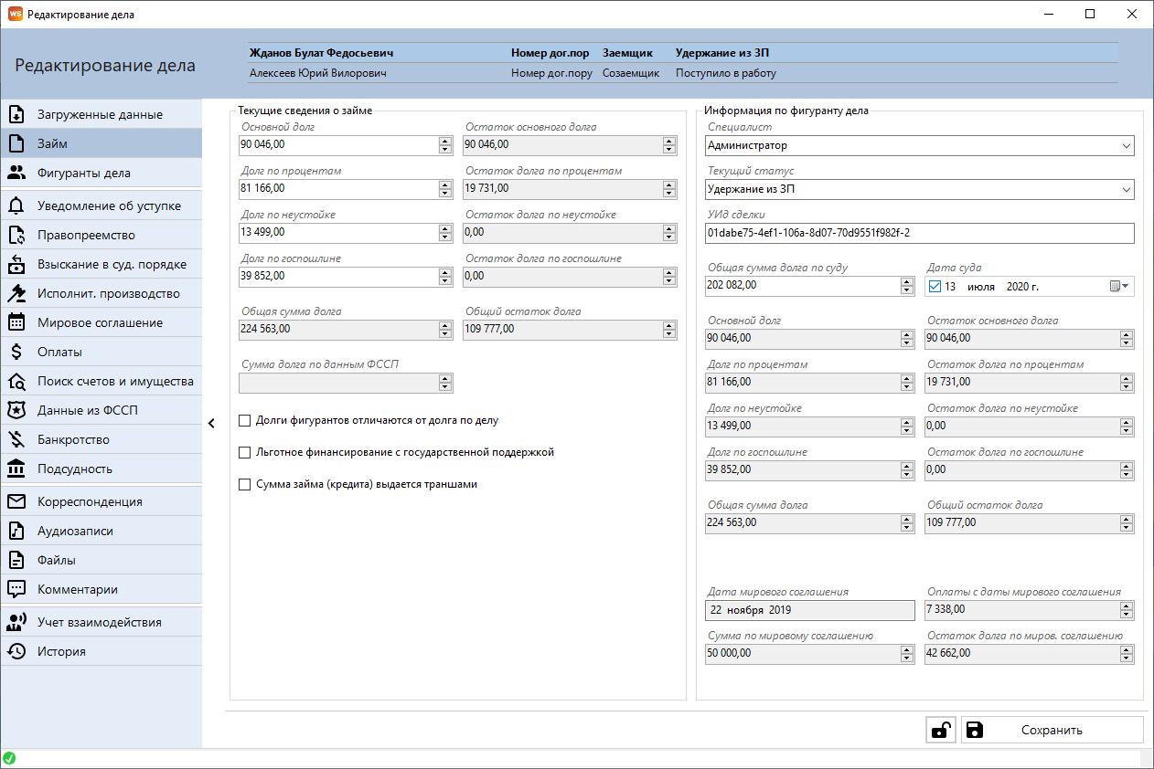Click the Общая сумма долга по суду spinner
The image size is (1154, 769).
pos(907,285)
